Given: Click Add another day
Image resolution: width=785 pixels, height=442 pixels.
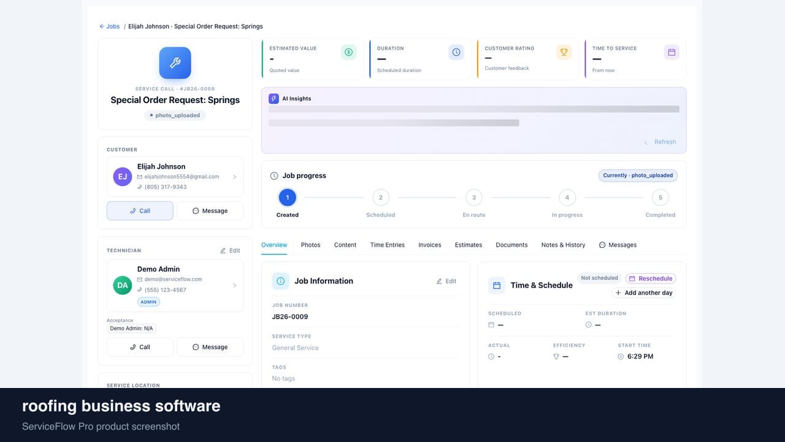Looking at the screenshot, I should [x=644, y=293].
